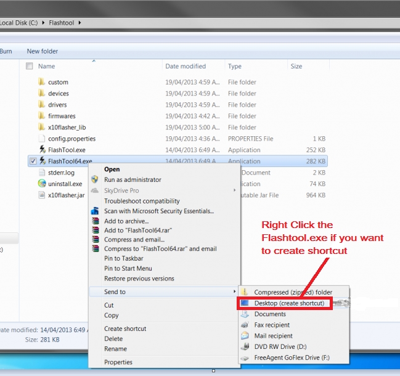This screenshot has height=376, width=400.
Task: Select Desktop (create shortcut)
Action: point(285,303)
